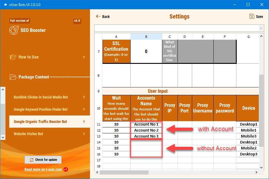Click the Full version of label
Image resolution: width=269 pixels, height=179 pixels.
pos(19,21)
